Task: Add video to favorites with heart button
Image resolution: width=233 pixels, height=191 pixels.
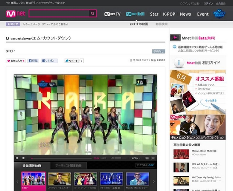Action: point(16,61)
